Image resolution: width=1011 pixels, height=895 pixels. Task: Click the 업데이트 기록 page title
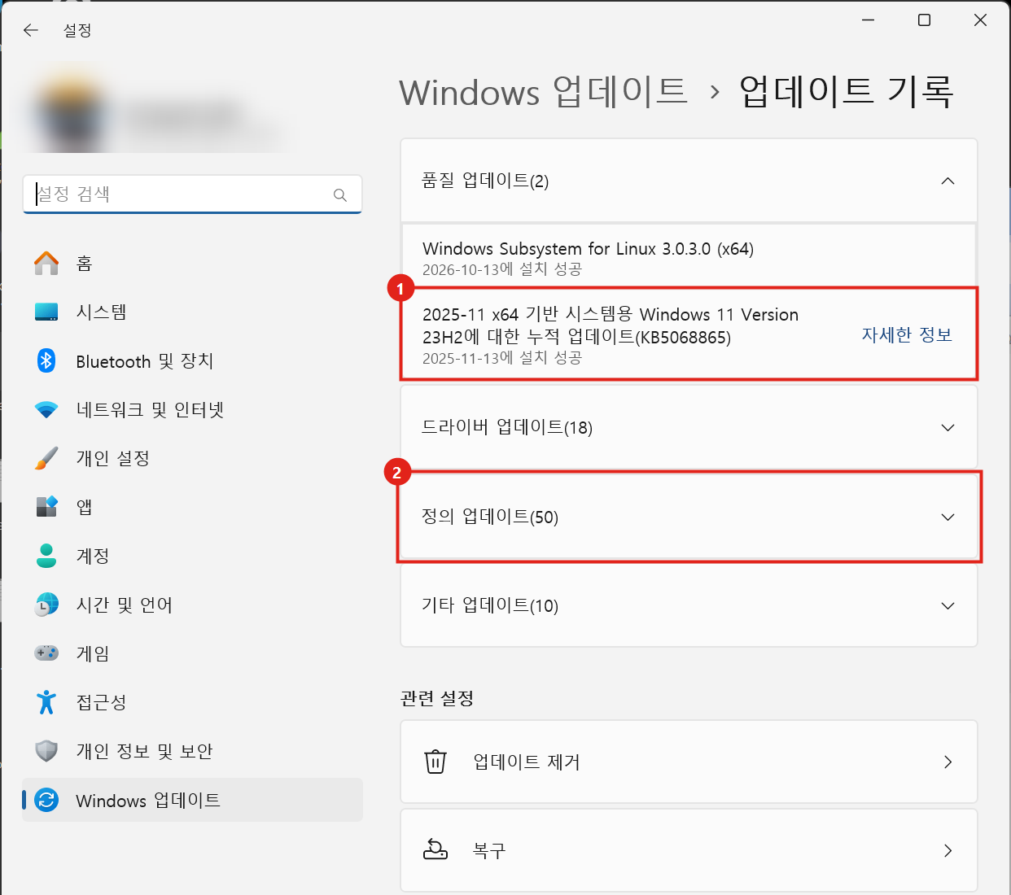847,91
